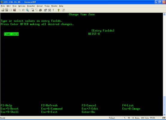Click the Disconnect icon with red X

[14, 10]
